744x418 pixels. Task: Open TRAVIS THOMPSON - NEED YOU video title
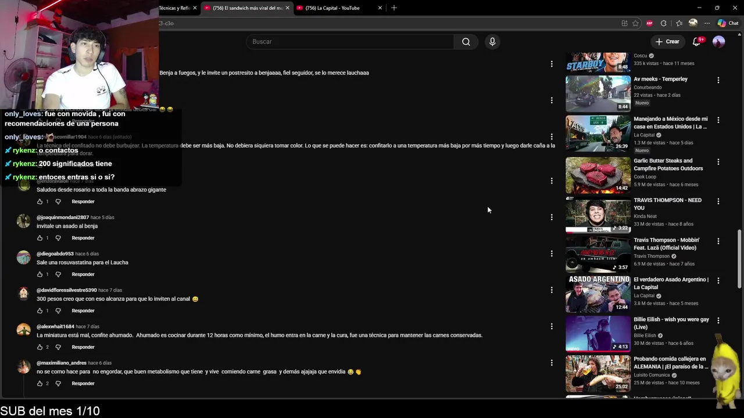click(x=668, y=204)
